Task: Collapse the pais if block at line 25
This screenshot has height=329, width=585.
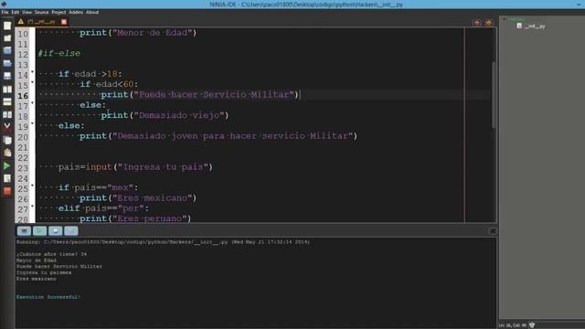Action: [33, 186]
